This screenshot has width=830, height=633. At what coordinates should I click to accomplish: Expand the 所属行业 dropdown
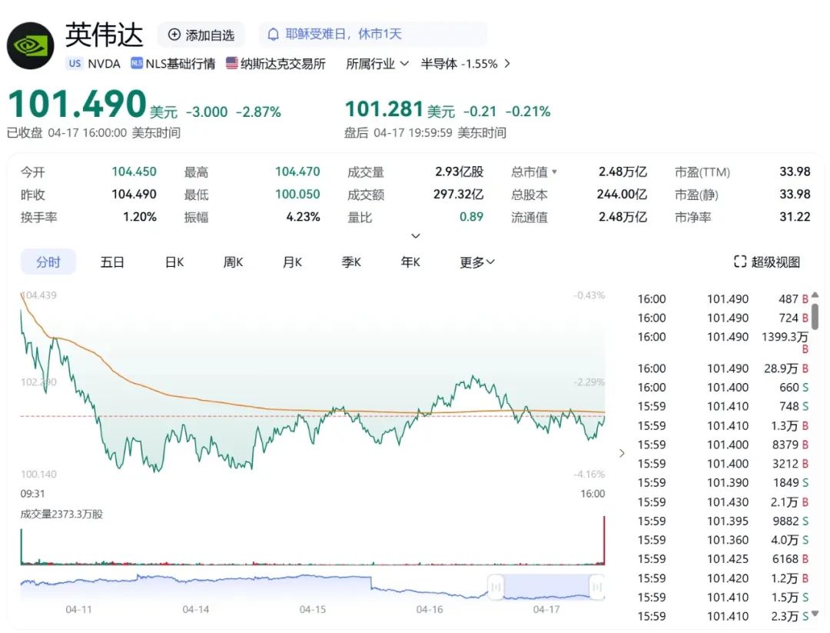point(377,64)
